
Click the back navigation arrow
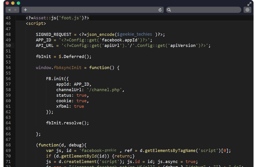coord(9,10)
